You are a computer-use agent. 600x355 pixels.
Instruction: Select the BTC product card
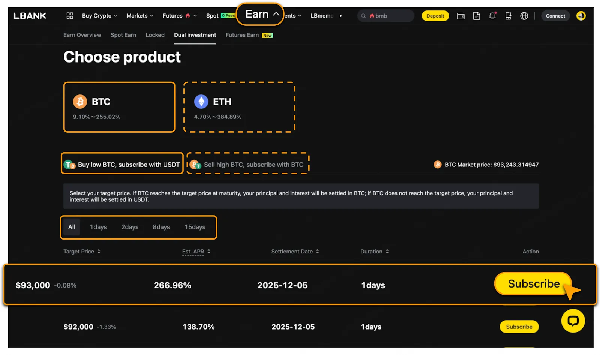(119, 107)
